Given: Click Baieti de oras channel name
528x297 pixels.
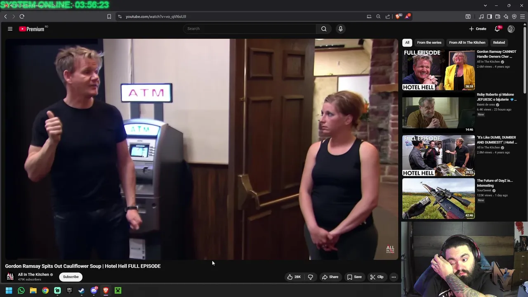Looking at the screenshot, I should (486, 104).
